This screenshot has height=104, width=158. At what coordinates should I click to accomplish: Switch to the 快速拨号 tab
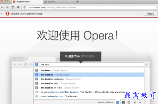(x=59, y=2)
